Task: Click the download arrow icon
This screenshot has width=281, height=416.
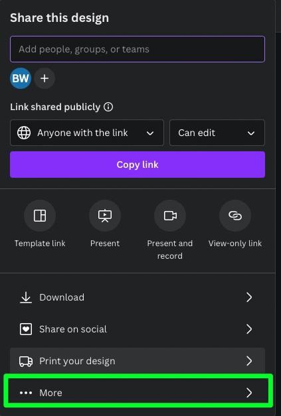Action: coord(26,297)
